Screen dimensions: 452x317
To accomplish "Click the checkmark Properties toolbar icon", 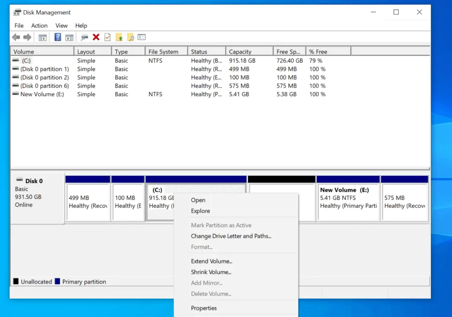I will click(x=108, y=37).
